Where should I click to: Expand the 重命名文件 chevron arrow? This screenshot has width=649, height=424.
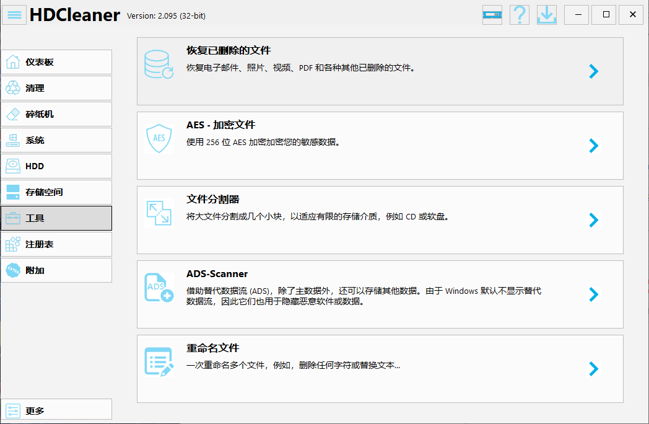(593, 369)
